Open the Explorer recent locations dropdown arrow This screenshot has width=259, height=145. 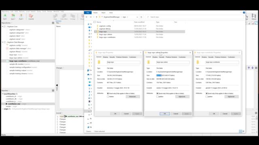pyautogui.click(x=93, y=17)
